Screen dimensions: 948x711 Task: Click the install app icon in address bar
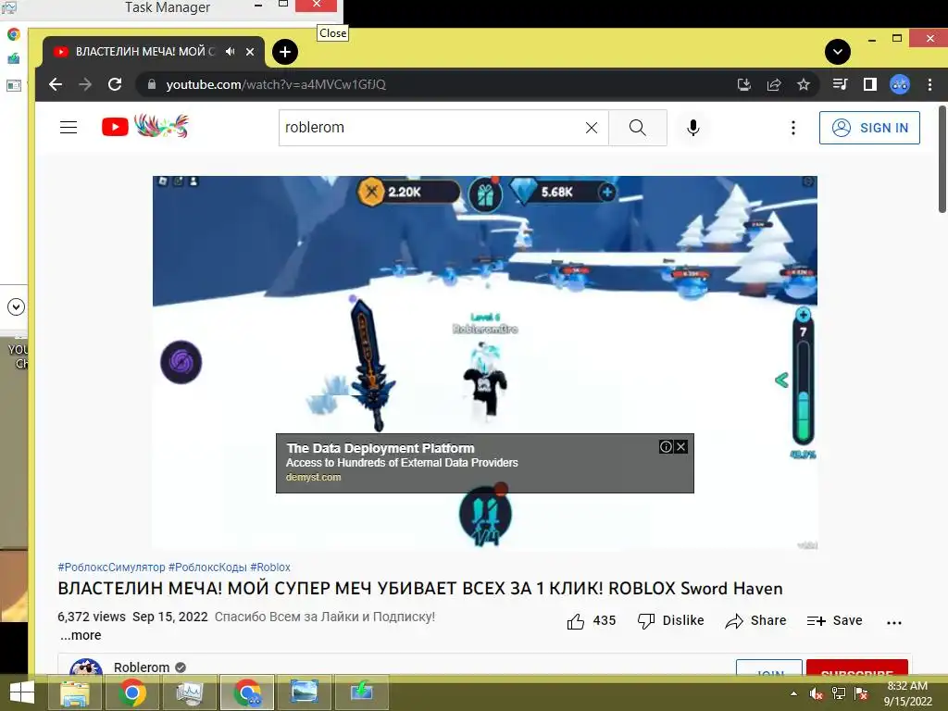pyautogui.click(x=744, y=84)
